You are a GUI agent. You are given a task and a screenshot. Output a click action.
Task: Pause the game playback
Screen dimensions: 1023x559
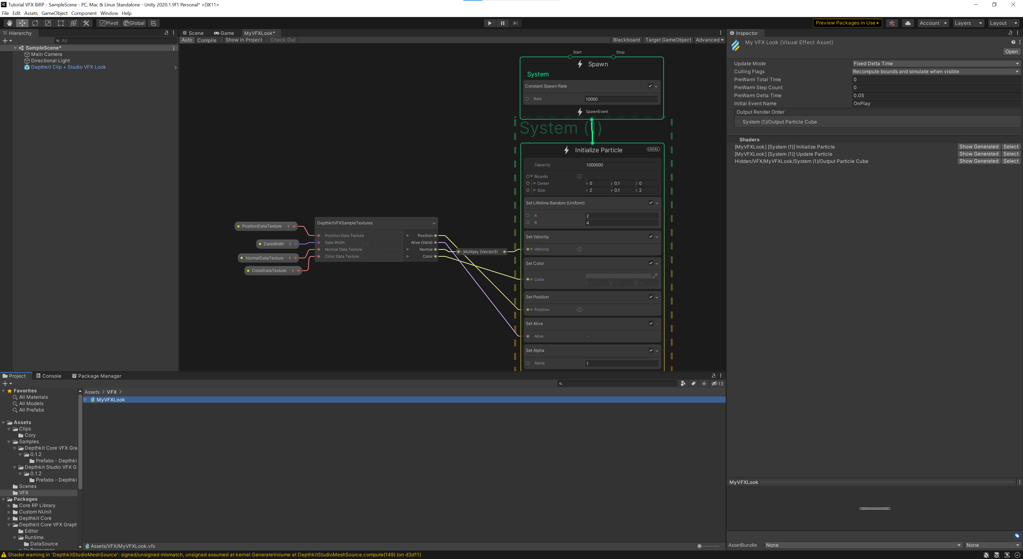point(502,23)
